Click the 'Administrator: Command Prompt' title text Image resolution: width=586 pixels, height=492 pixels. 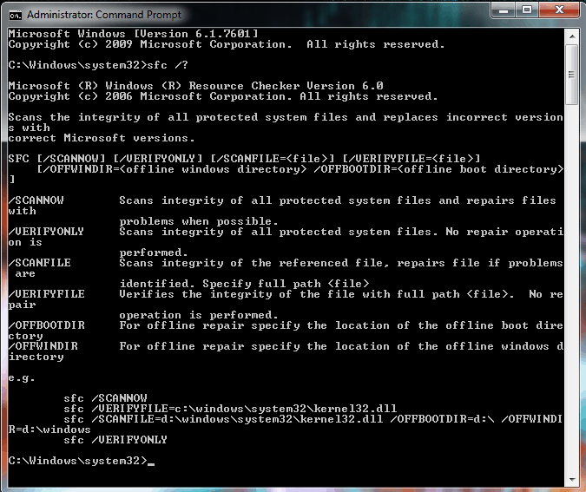tap(104, 15)
